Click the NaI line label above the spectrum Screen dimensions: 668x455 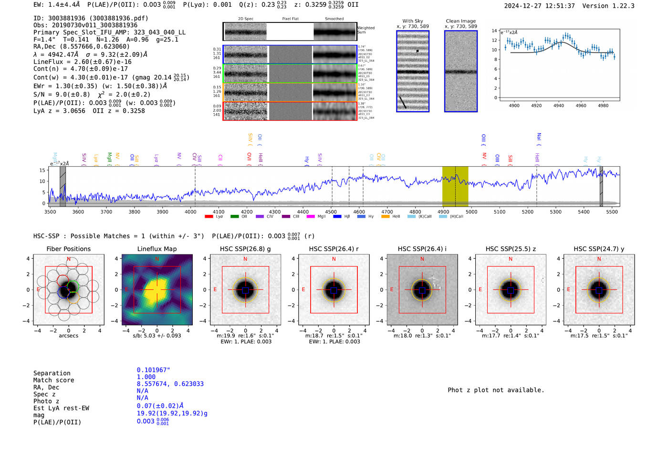(x=539, y=139)
